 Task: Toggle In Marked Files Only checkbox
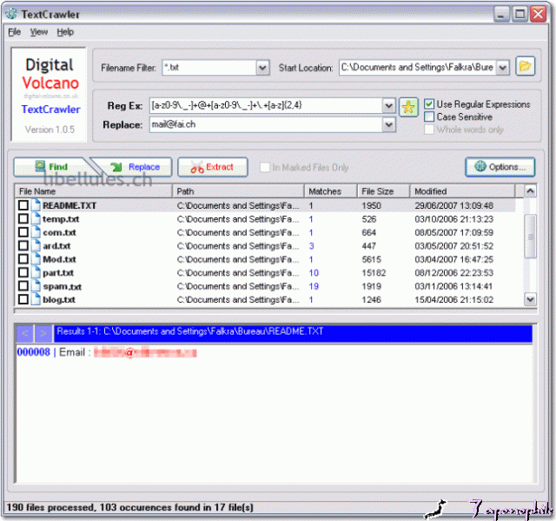point(265,167)
